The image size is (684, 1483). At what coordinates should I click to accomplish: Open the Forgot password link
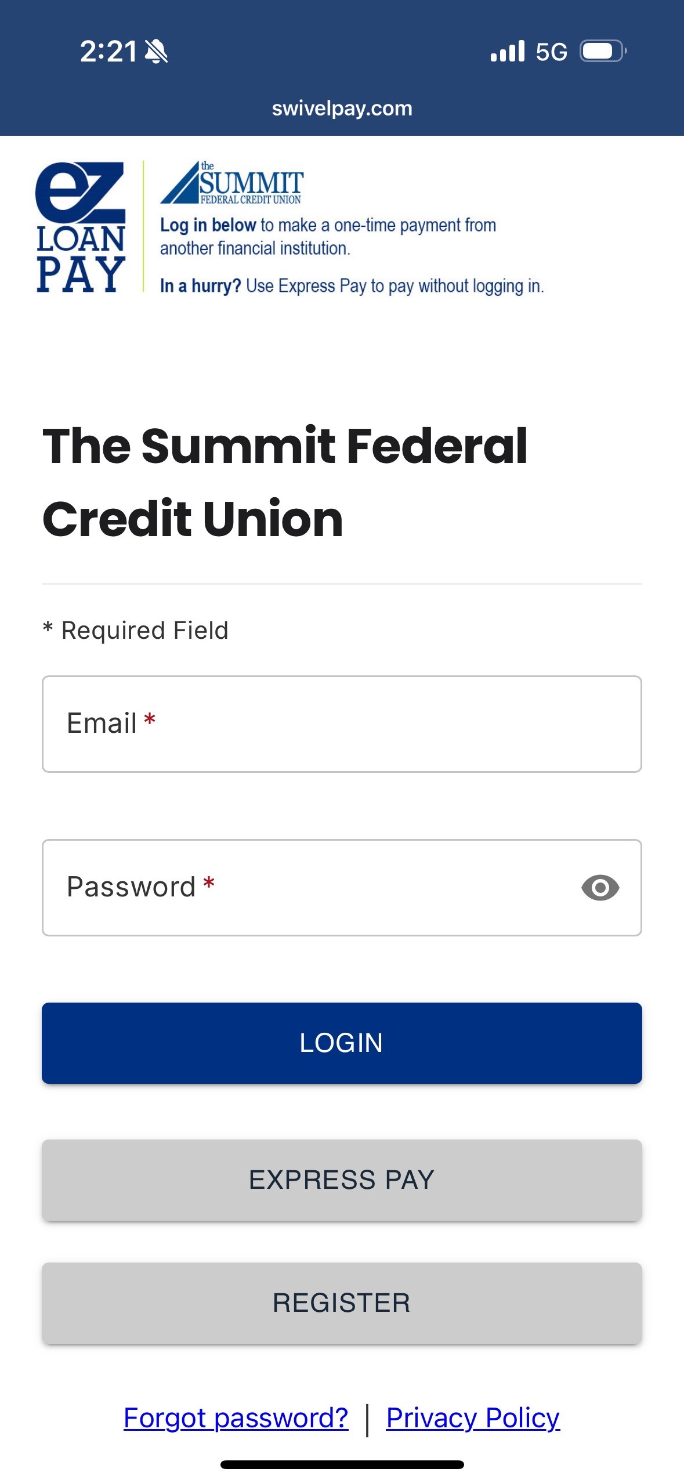click(x=236, y=1418)
